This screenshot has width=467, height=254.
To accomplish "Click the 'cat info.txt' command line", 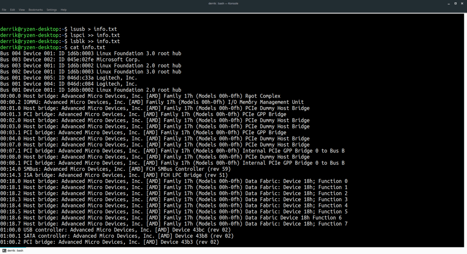I will pyautogui.click(x=53, y=47).
